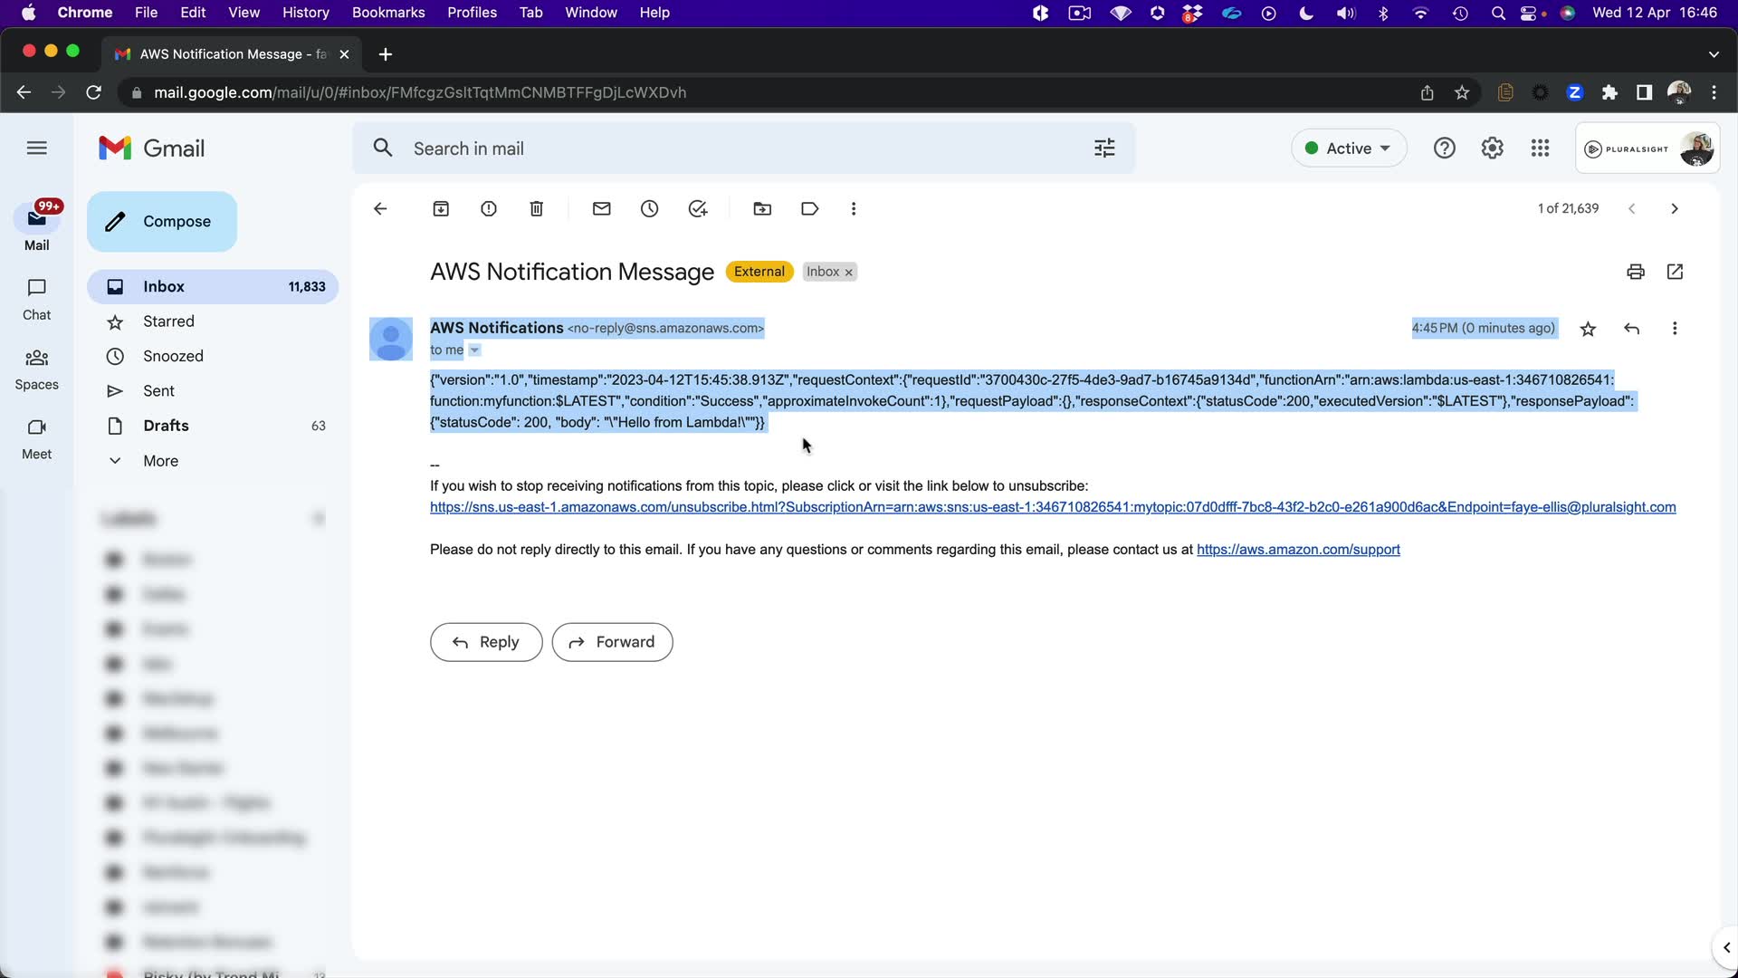Screen dimensions: 1738x978
Task: Archive this email using toolbar icon
Action: pyautogui.click(x=441, y=209)
